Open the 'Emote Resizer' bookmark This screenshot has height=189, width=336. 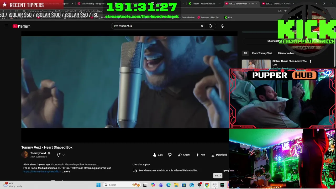click(186, 17)
